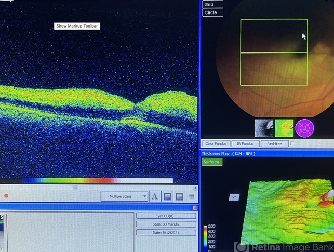Click the Red-free button
Screen dimensions: 334x252
click(x=274, y=143)
